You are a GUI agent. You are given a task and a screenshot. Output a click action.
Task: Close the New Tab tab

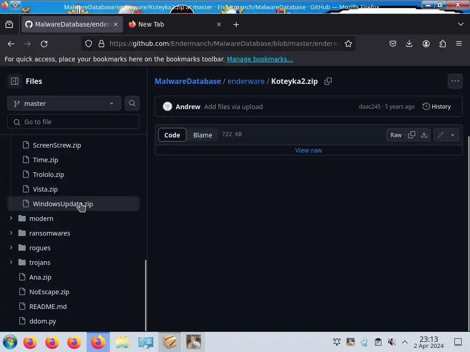(219, 24)
